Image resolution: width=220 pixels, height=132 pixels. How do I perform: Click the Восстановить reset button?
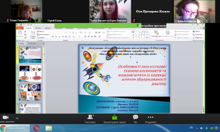pyautogui.click(x=43, y=34)
